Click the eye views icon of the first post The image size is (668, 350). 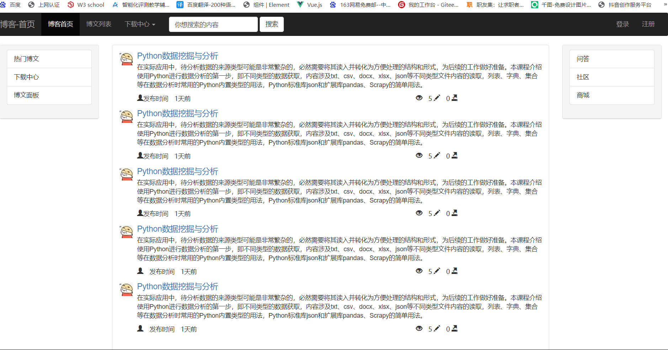tap(419, 98)
